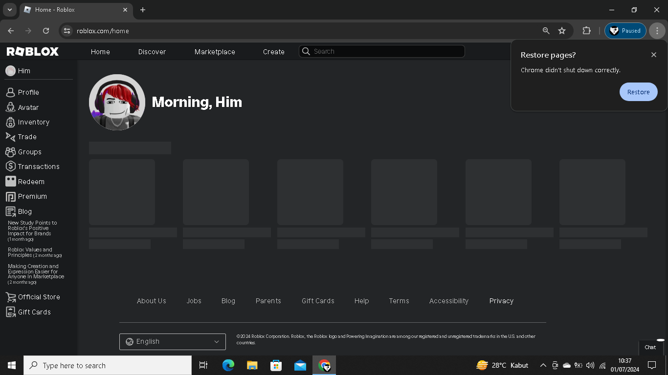Image resolution: width=668 pixels, height=375 pixels.
Task: Open Microsoft Store from the taskbar
Action: (276, 365)
